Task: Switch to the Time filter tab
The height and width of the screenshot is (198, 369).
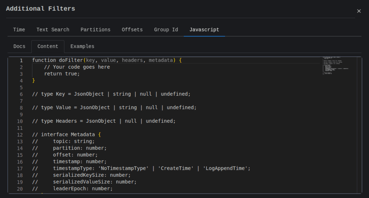Action: coord(19,30)
